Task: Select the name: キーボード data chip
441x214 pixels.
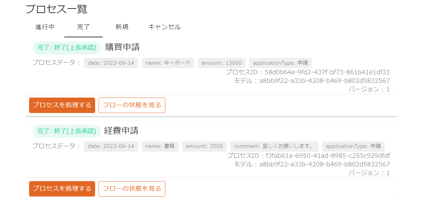Action: coord(168,63)
